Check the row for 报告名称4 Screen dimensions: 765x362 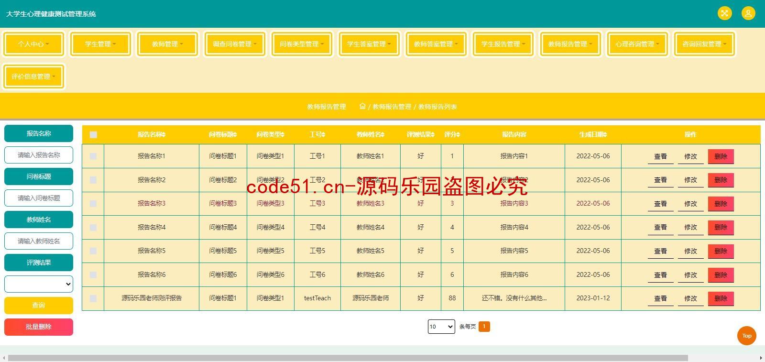[x=93, y=228]
